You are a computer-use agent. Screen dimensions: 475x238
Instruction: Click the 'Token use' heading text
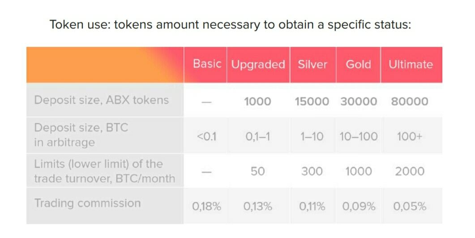(x=230, y=24)
